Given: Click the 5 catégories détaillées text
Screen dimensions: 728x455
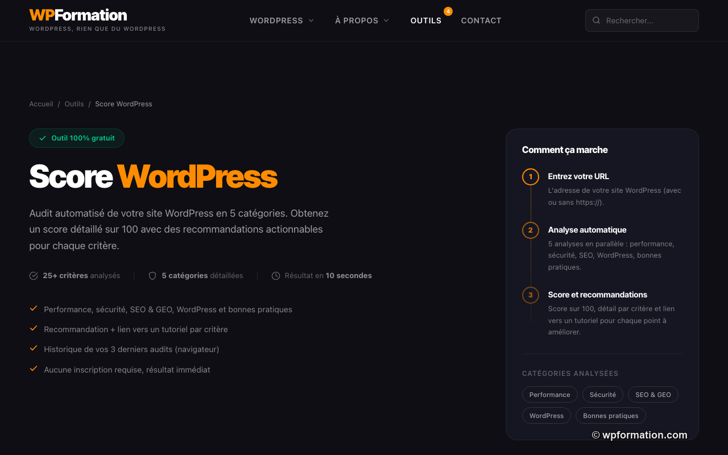Looking at the screenshot, I should 202,276.
